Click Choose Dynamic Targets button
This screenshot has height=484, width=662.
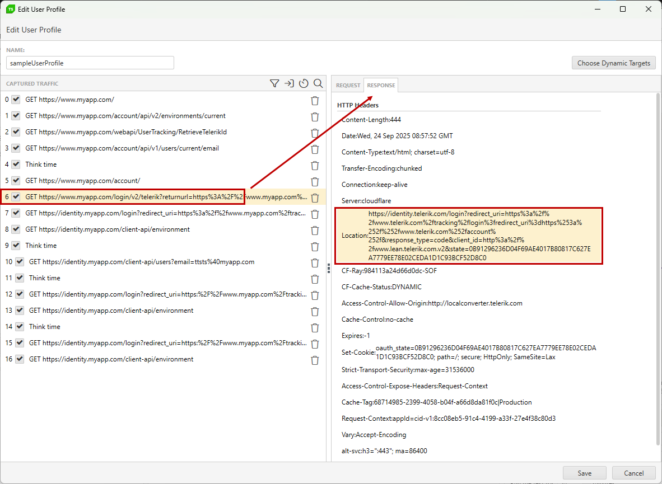coord(613,63)
